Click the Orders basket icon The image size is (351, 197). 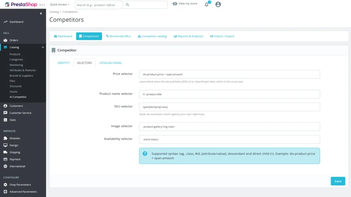click(x=5, y=40)
